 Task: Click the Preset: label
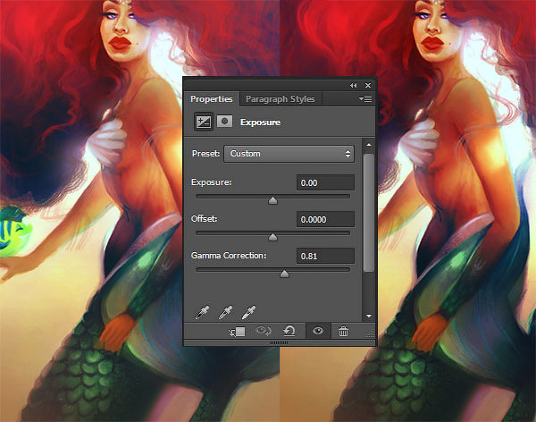(x=205, y=153)
